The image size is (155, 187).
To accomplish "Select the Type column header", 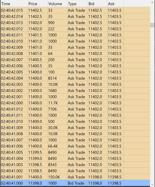I will click(x=77, y=4).
